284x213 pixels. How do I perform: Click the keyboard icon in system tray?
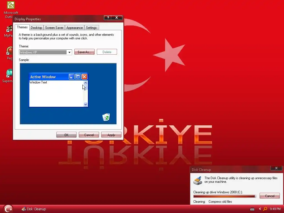[x=252, y=209]
